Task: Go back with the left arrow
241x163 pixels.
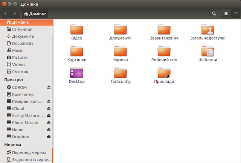Action: (x=6, y=14)
